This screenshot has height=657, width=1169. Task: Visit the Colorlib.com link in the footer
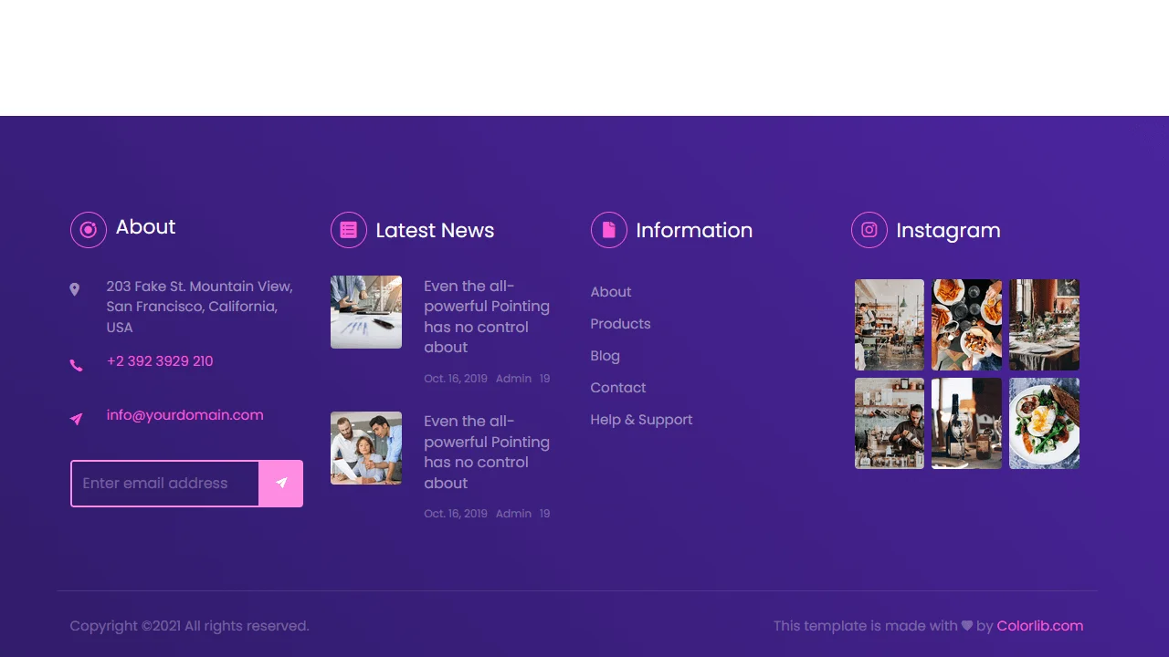click(1039, 626)
